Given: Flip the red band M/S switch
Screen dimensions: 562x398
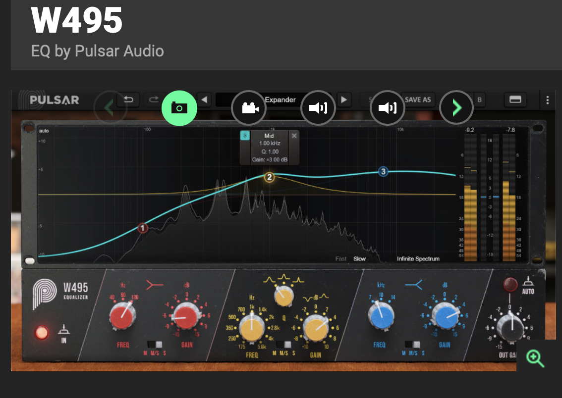Looking at the screenshot, I should [155, 345].
